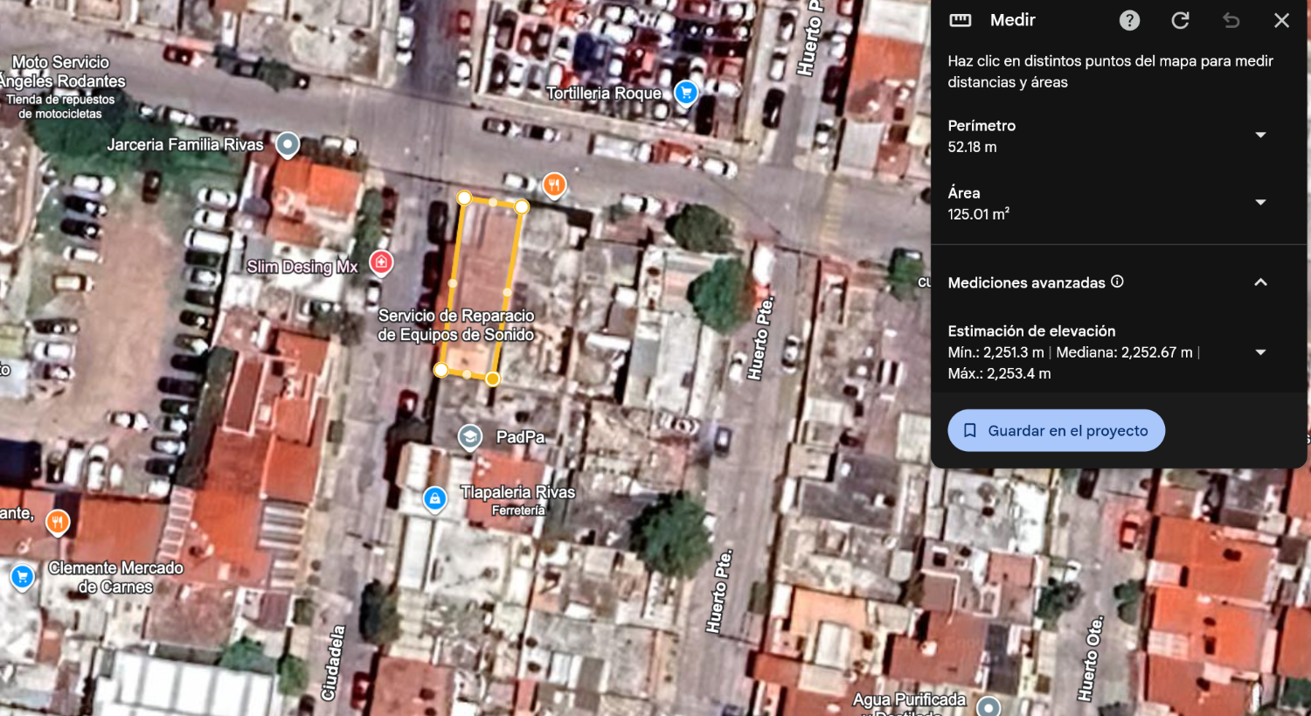Image resolution: width=1311 pixels, height=716 pixels.
Task: Click the ruler icon beside Medir
Action: 961,20
